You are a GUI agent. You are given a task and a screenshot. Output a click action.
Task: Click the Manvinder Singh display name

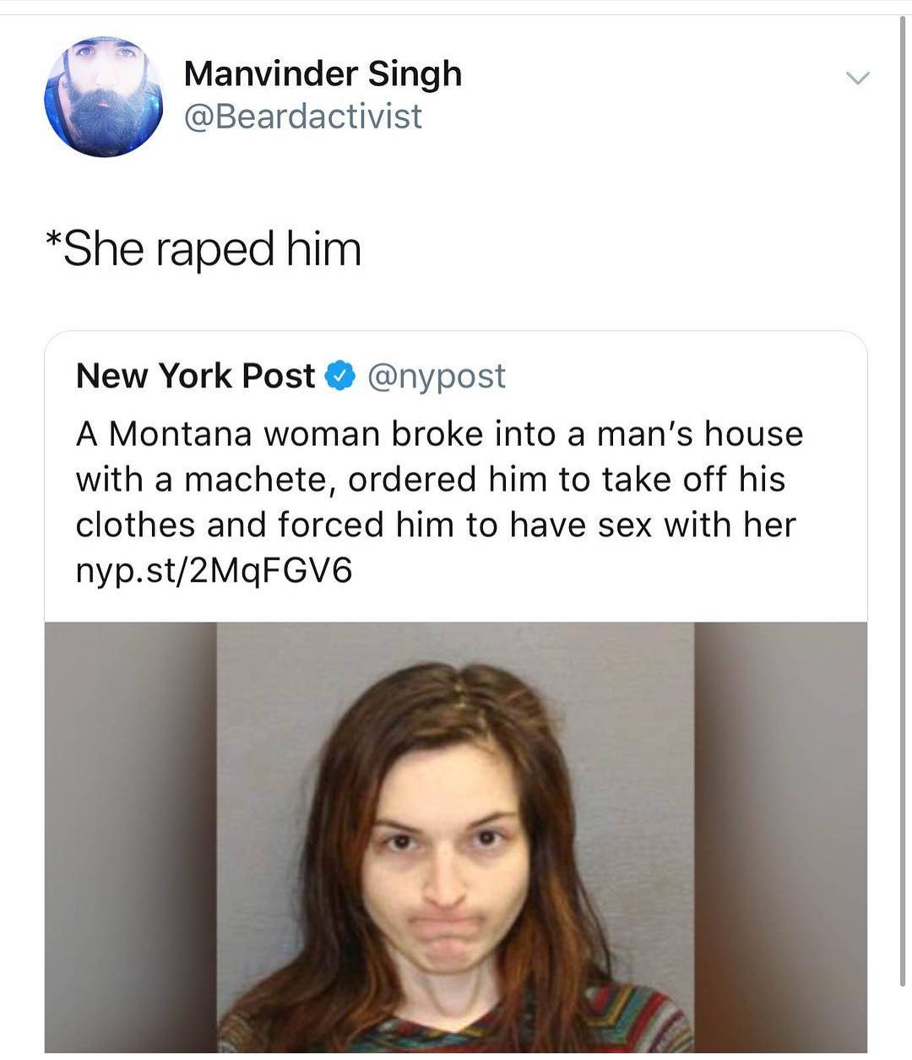[x=323, y=73]
